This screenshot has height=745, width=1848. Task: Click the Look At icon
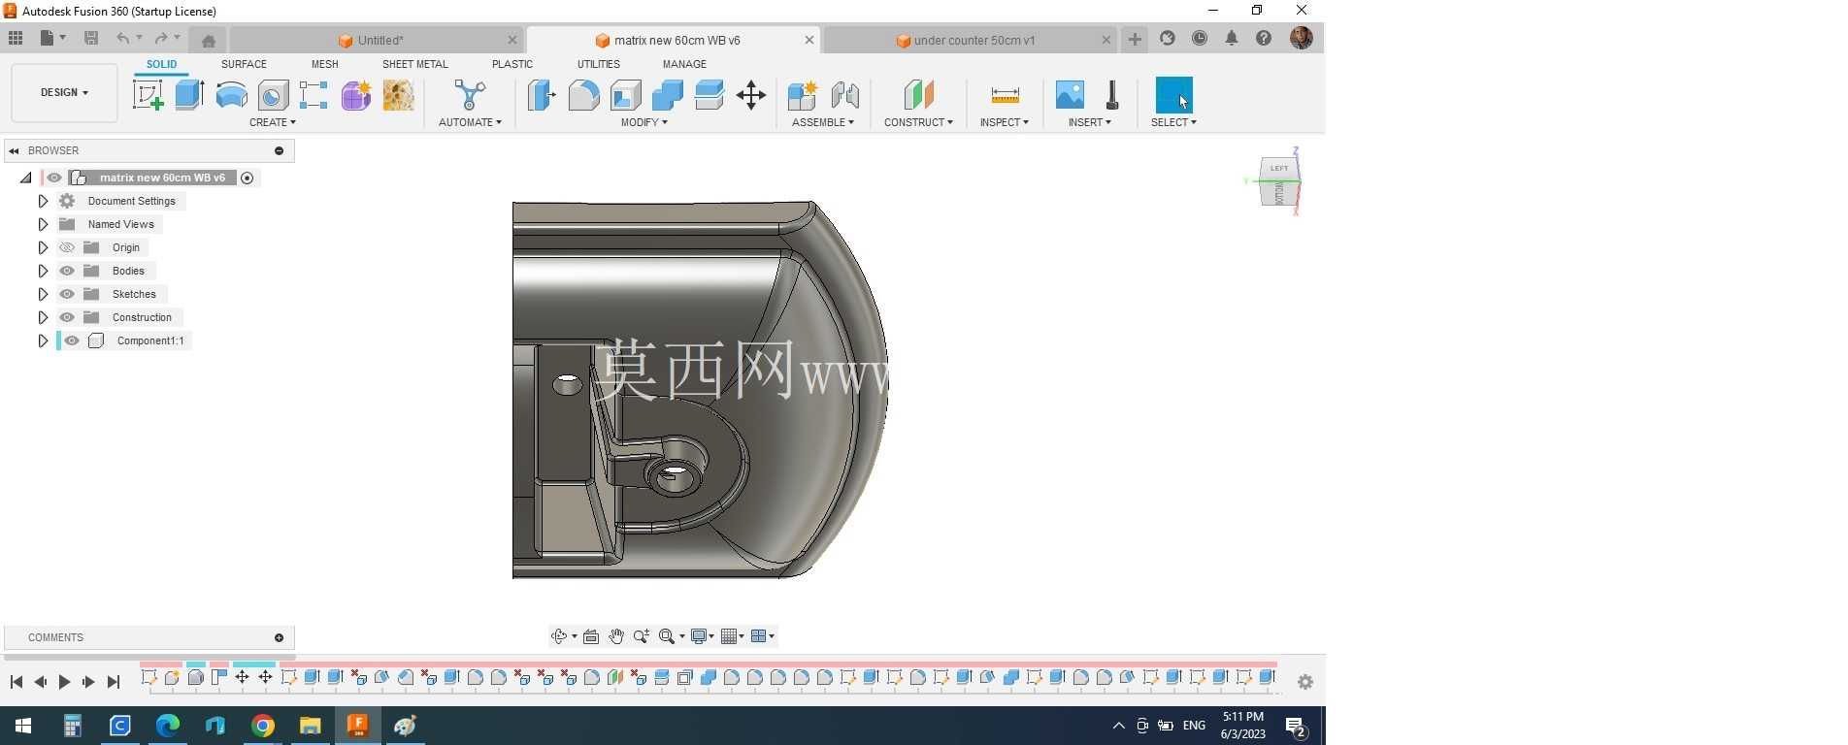(x=591, y=636)
